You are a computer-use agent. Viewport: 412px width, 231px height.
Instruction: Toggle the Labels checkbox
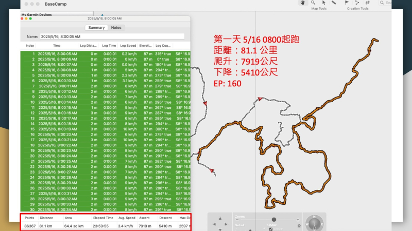coord(271,229)
